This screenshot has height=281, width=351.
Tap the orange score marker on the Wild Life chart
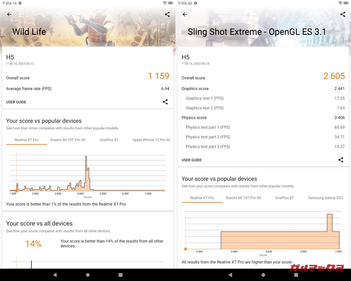click(x=16, y=191)
